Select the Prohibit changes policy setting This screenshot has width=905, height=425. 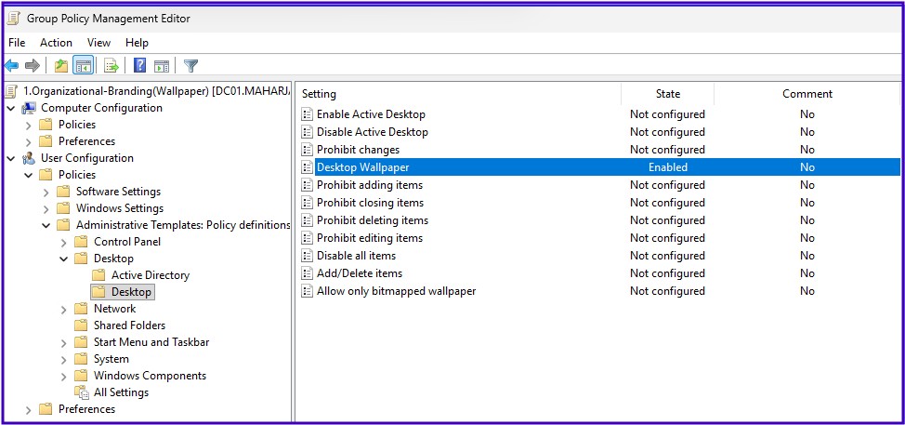pyautogui.click(x=358, y=150)
